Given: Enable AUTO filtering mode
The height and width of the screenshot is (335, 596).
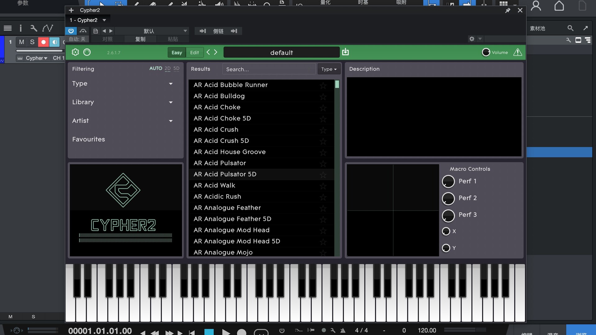Looking at the screenshot, I should point(156,68).
